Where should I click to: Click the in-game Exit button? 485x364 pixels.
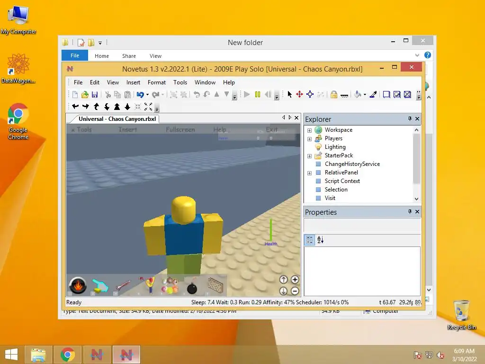point(271,129)
